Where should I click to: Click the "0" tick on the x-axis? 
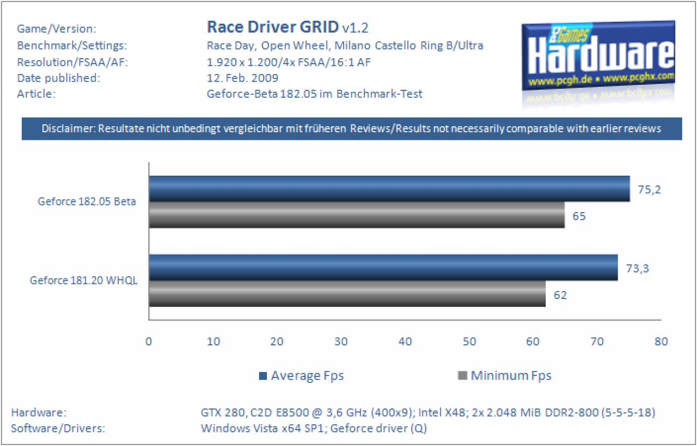tap(149, 342)
